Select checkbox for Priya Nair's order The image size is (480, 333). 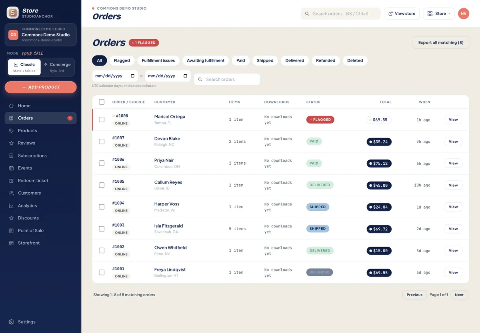[x=102, y=163]
